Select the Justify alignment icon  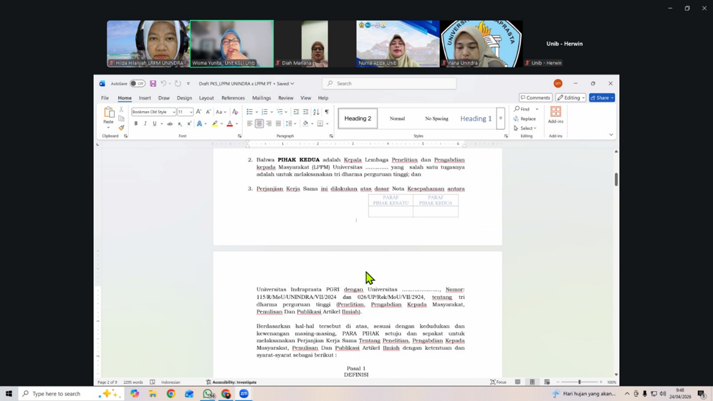pyautogui.click(x=278, y=124)
